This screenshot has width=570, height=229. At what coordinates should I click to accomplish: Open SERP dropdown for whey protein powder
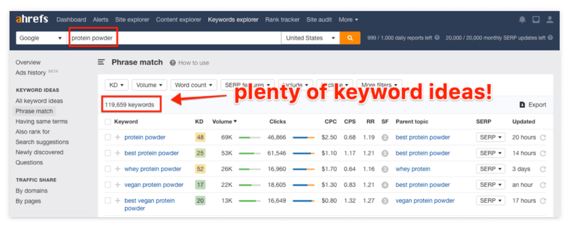pyautogui.click(x=491, y=169)
